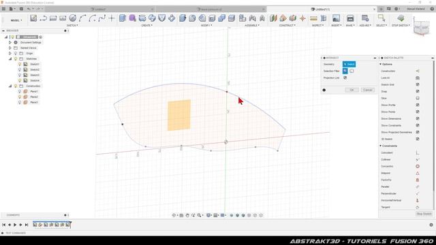Switch to the Untitled(1) document tab
Image resolution: width=436 pixels, height=245 pixels.
click(x=322, y=9)
